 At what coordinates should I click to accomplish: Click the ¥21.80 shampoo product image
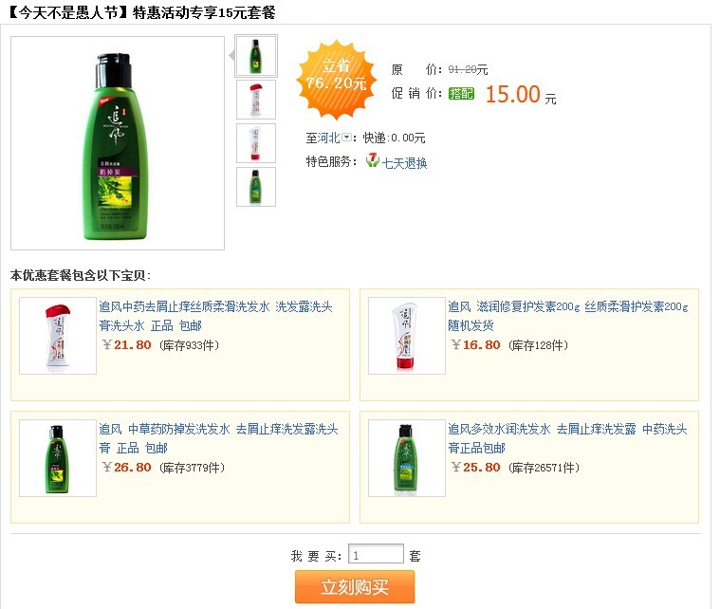point(58,336)
